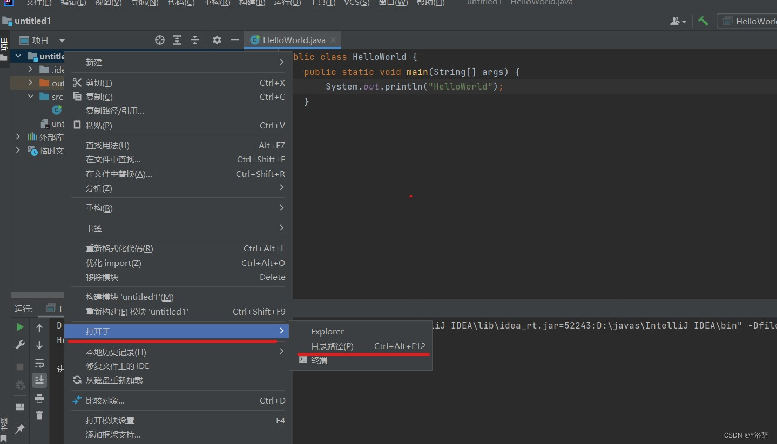Toggle scroll-to-end icon in run console
Viewport: 777px width, 444px height.
(x=39, y=380)
